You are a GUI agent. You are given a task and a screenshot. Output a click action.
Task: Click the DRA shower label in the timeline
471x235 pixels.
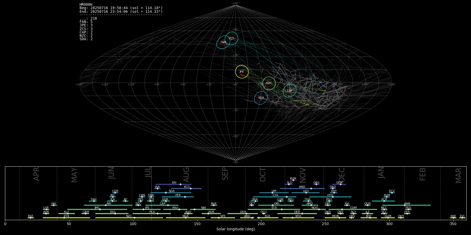click(x=255, y=199)
